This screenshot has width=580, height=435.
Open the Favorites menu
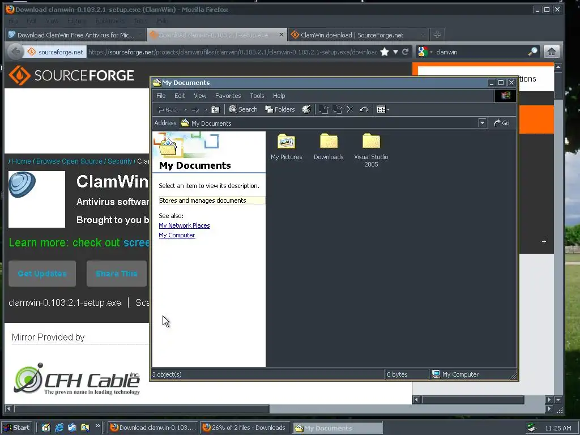pyautogui.click(x=228, y=96)
